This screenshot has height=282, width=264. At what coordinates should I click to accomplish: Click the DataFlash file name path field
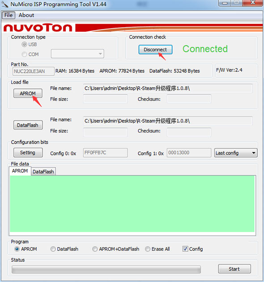[x=168, y=121]
